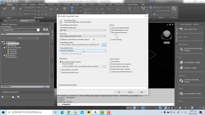Enable Bind external references checkbox
Screen dimensions: 205x115
pyautogui.click(x=111, y=33)
